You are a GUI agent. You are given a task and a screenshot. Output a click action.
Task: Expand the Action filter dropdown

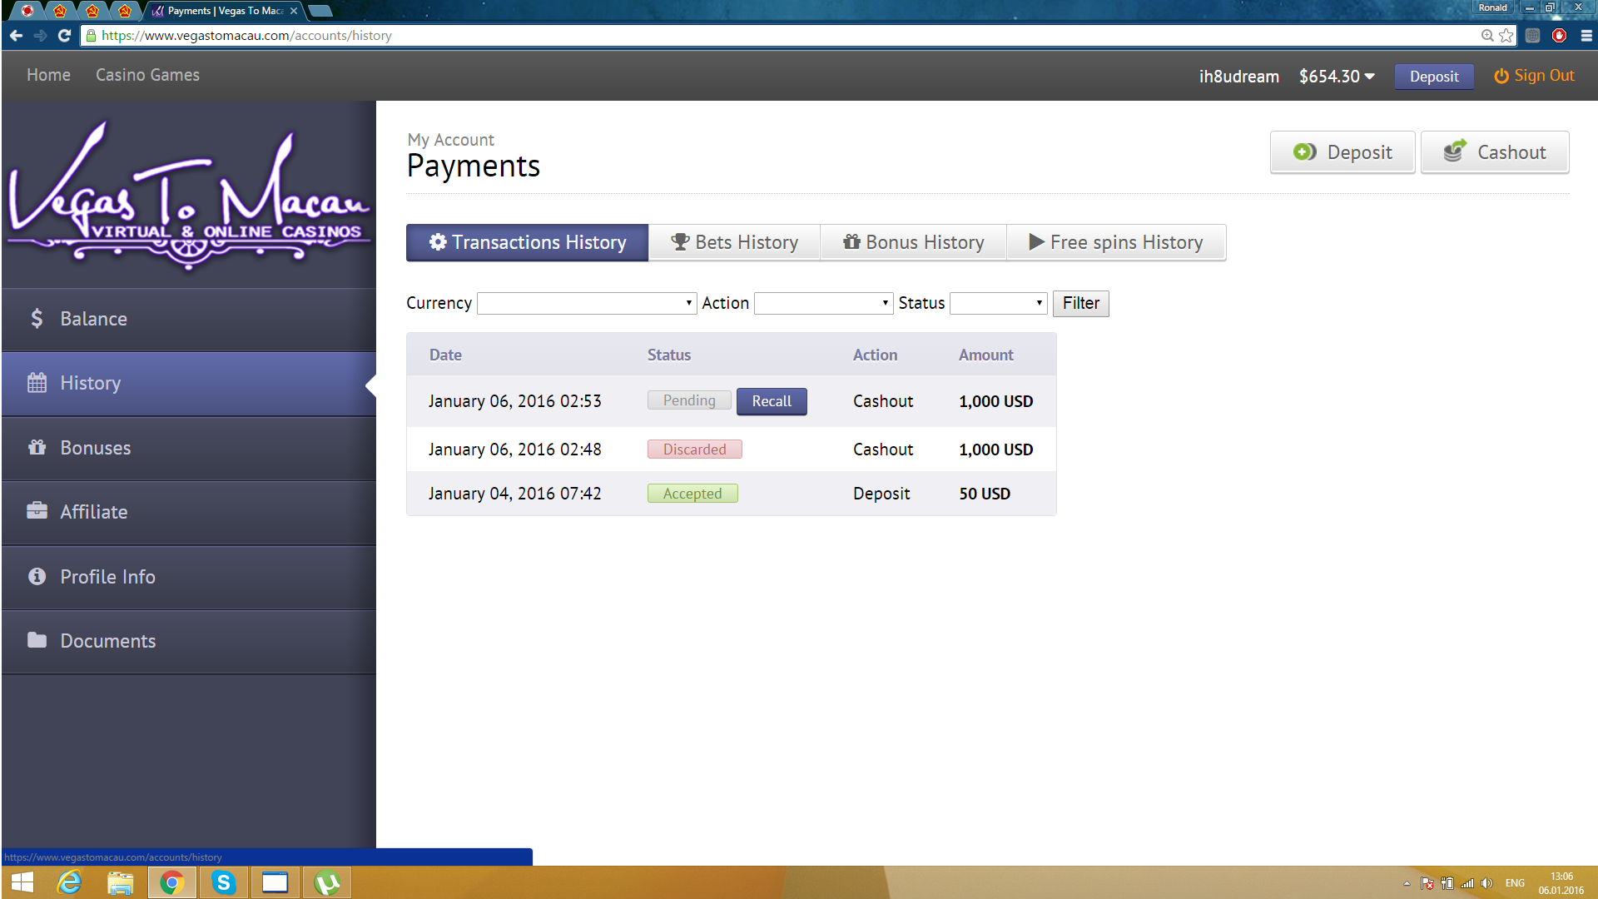[823, 303]
